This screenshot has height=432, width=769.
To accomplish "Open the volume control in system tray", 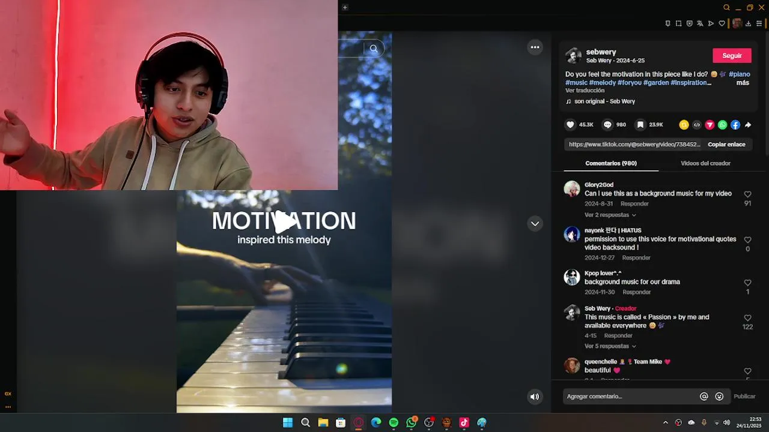I will [726, 422].
